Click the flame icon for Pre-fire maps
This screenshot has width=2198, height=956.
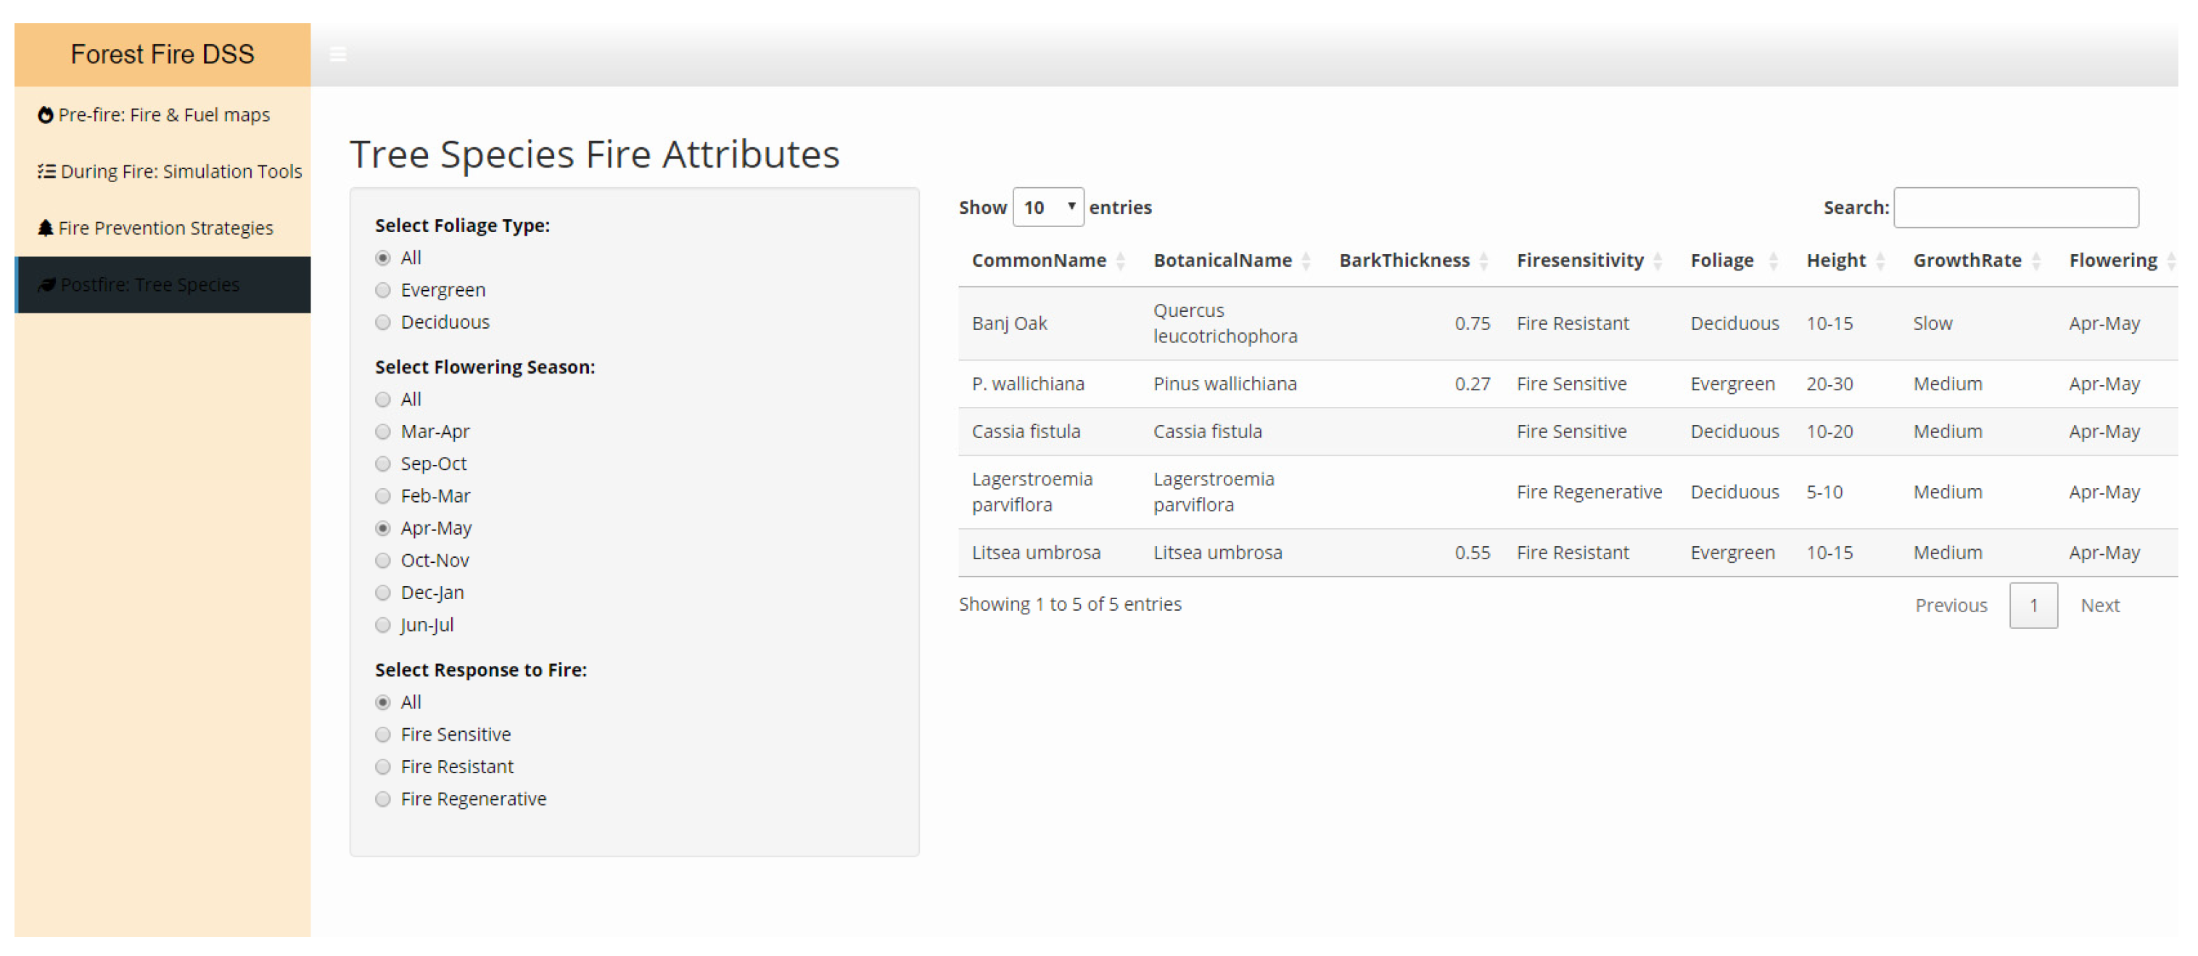45,115
